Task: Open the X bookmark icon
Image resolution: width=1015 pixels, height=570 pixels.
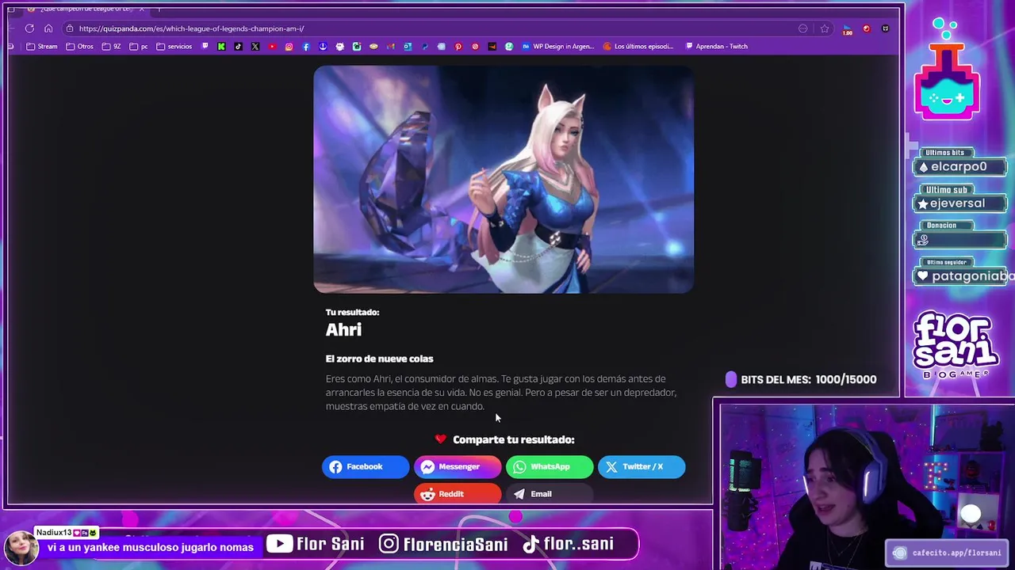Action: click(255, 46)
